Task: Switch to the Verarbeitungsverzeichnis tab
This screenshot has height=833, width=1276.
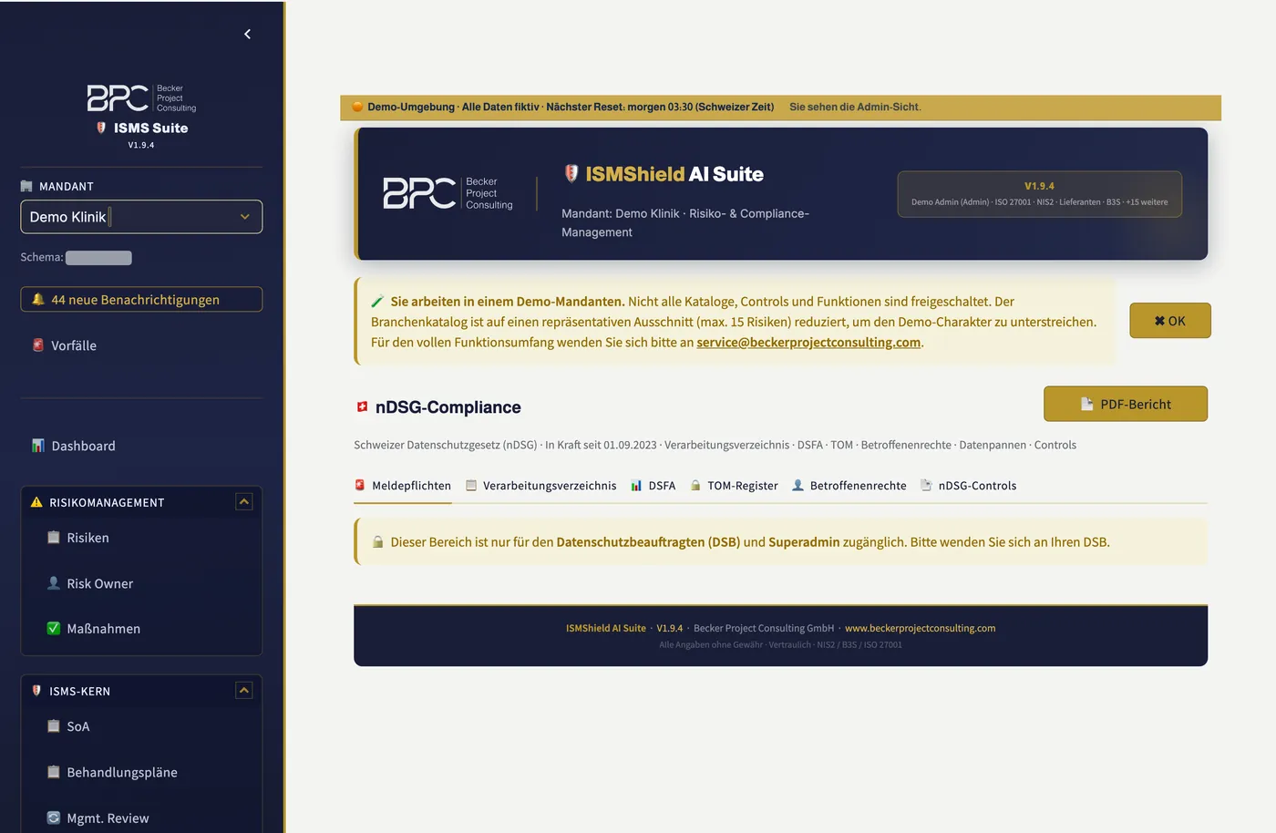Action: 540,486
